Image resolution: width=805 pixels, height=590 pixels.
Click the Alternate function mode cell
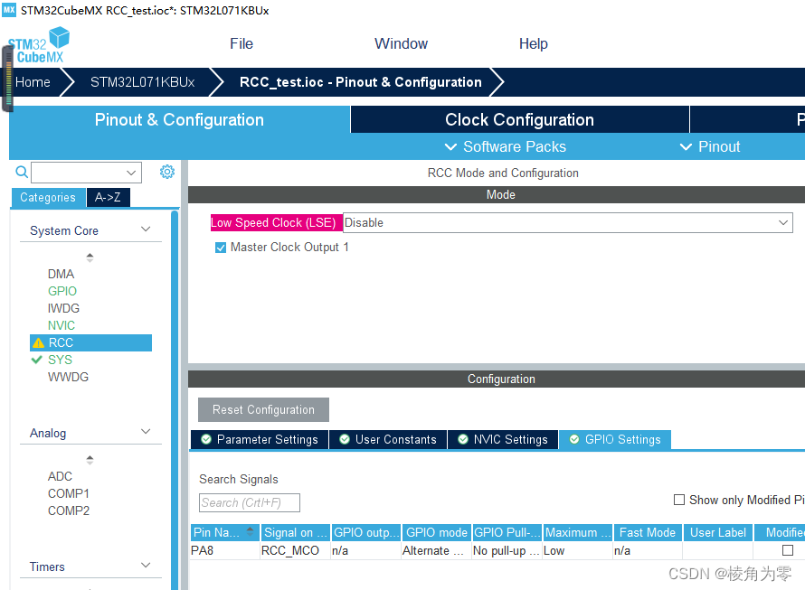pyautogui.click(x=435, y=550)
